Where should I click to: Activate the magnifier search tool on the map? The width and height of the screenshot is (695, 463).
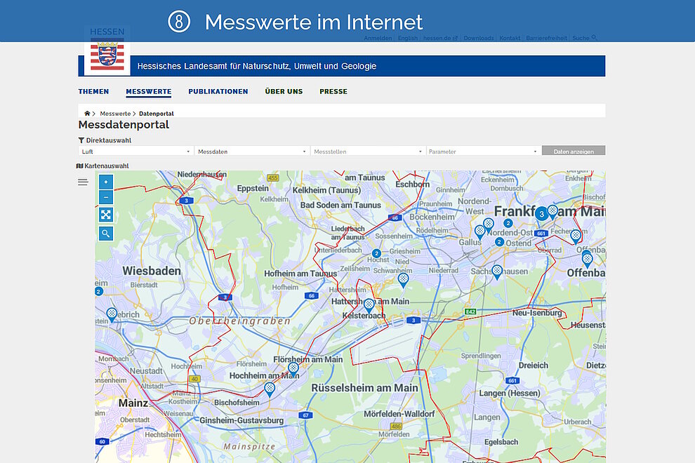(x=105, y=233)
